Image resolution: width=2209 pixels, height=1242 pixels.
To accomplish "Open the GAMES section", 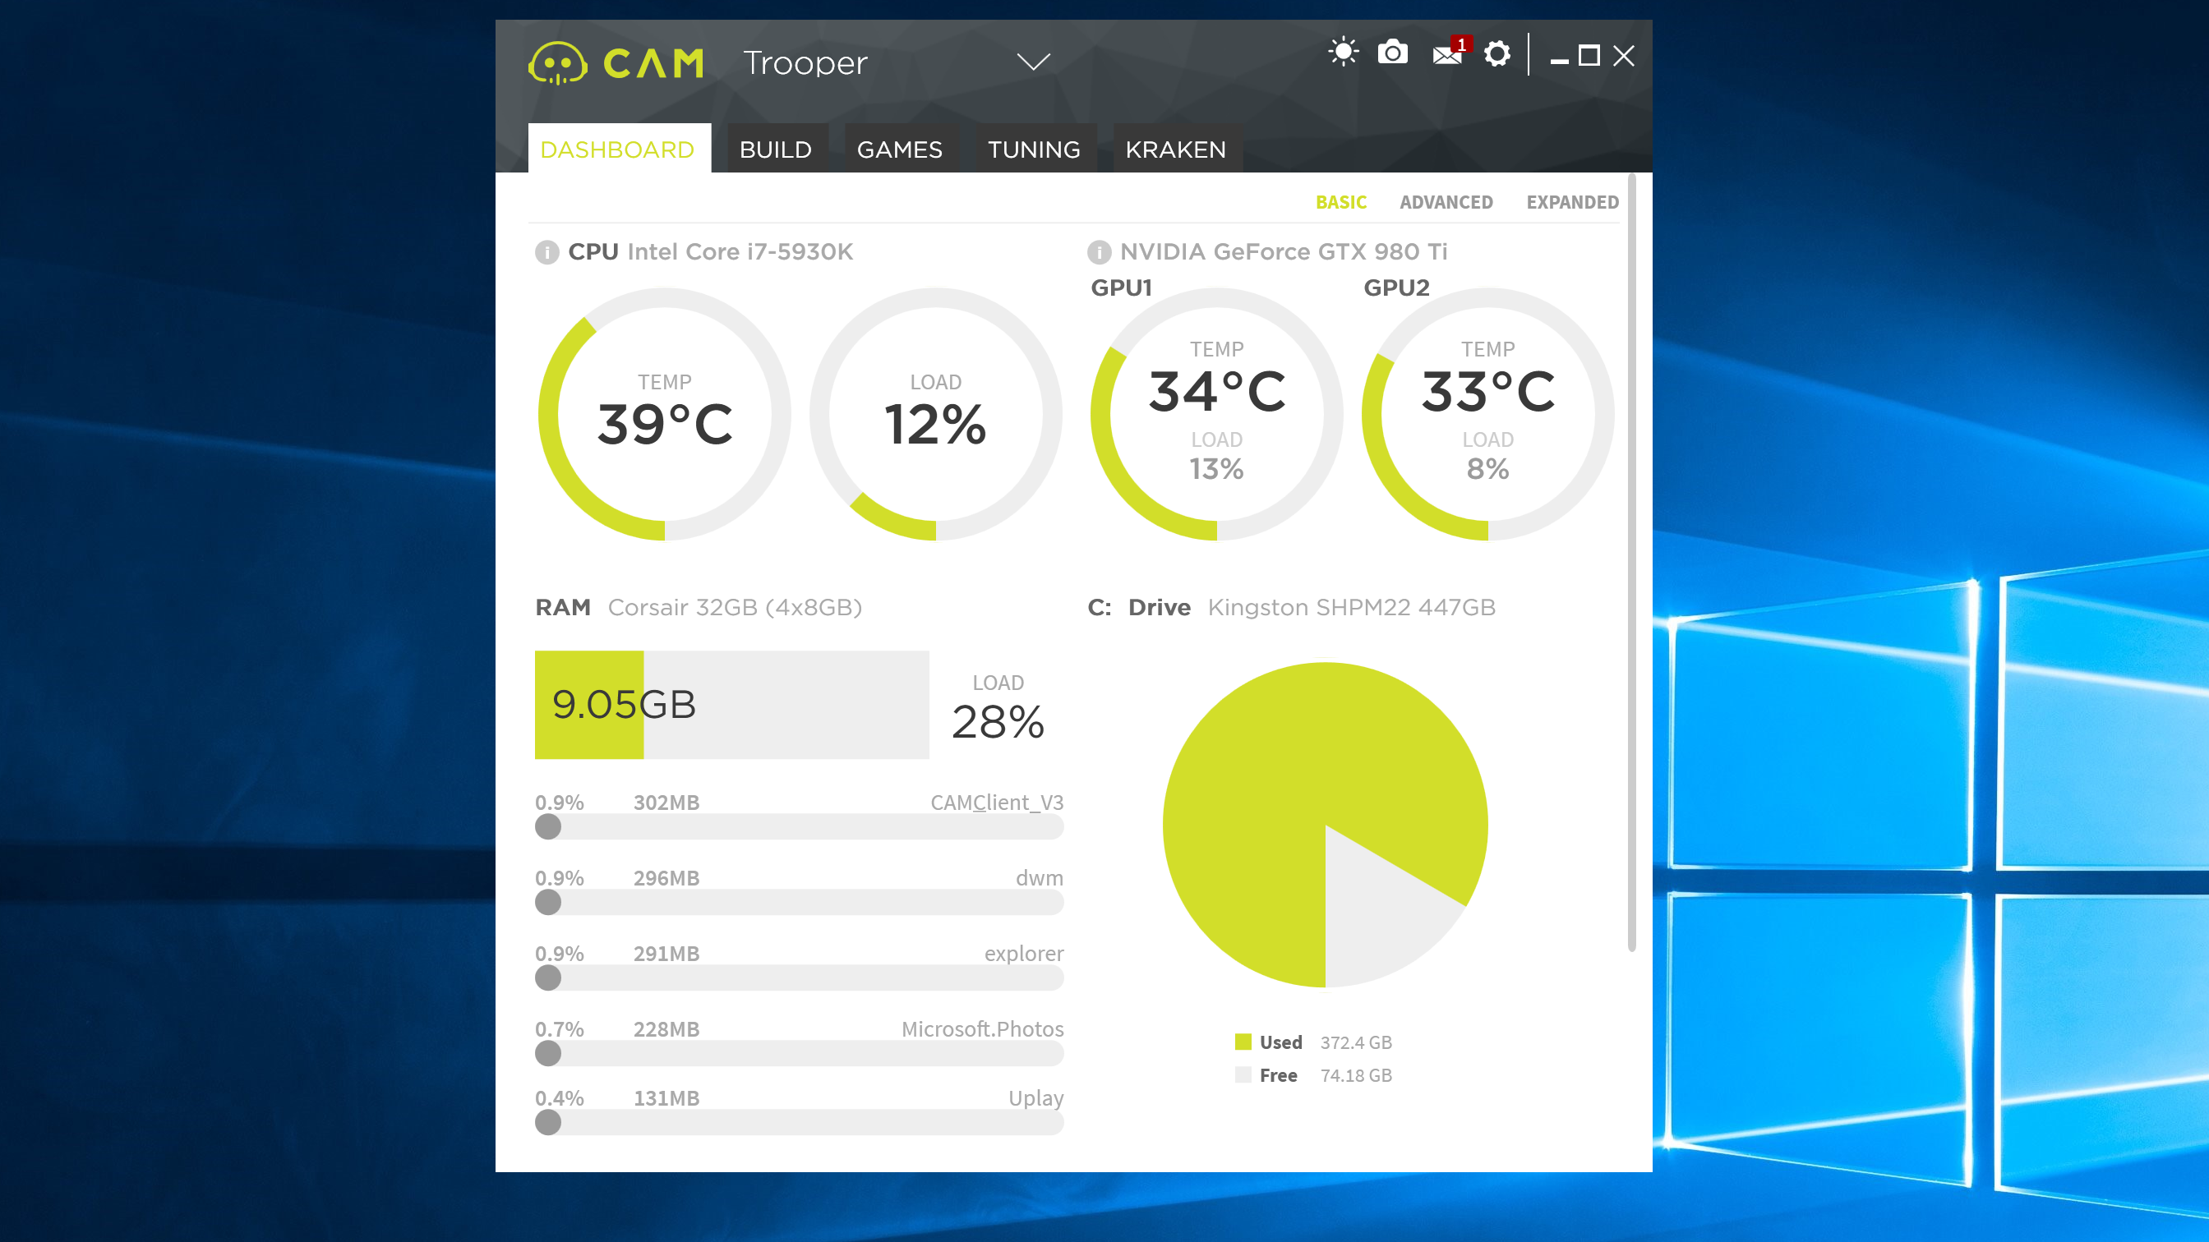I will (x=898, y=149).
